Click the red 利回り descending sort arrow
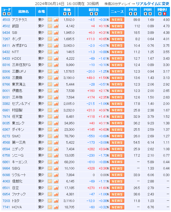This screenshot has height=212, width=171. click(x=165, y=14)
